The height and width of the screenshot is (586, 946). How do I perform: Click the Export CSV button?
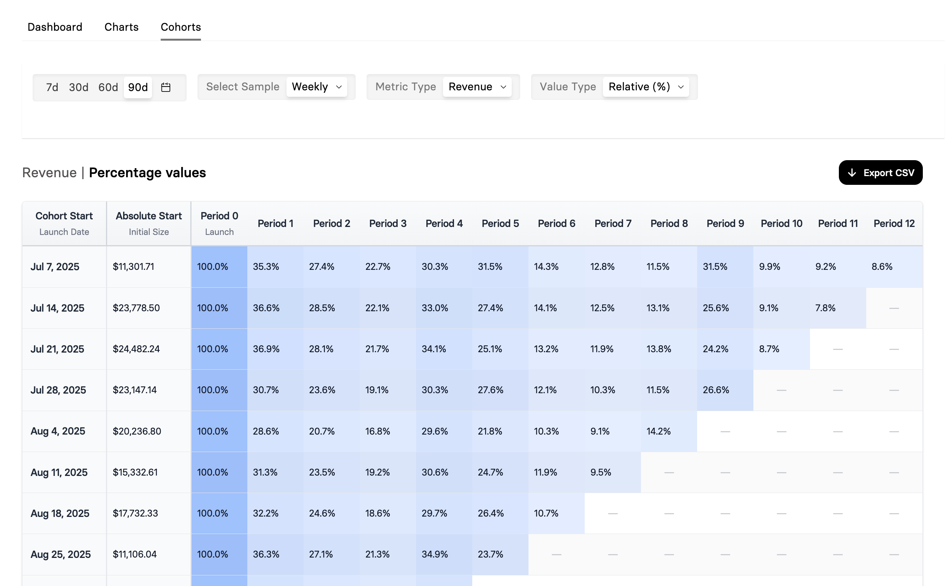point(880,173)
